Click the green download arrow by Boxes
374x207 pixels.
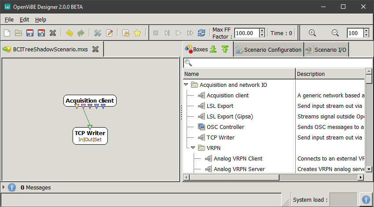pos(213,49)
